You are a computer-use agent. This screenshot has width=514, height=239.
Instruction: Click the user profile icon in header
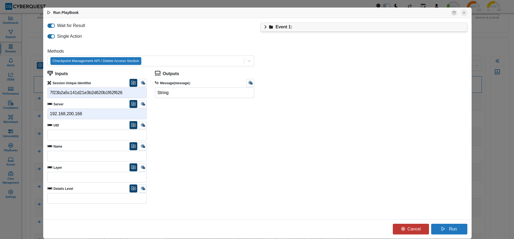437,6
